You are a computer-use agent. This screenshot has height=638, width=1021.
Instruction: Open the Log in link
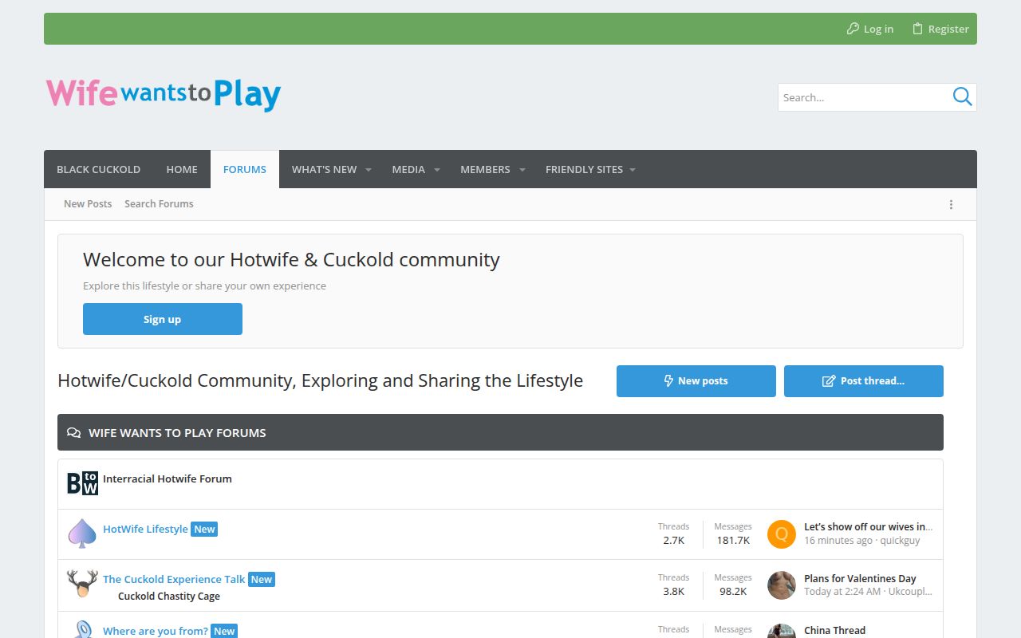pyautogui.click(x=870, y=29)
